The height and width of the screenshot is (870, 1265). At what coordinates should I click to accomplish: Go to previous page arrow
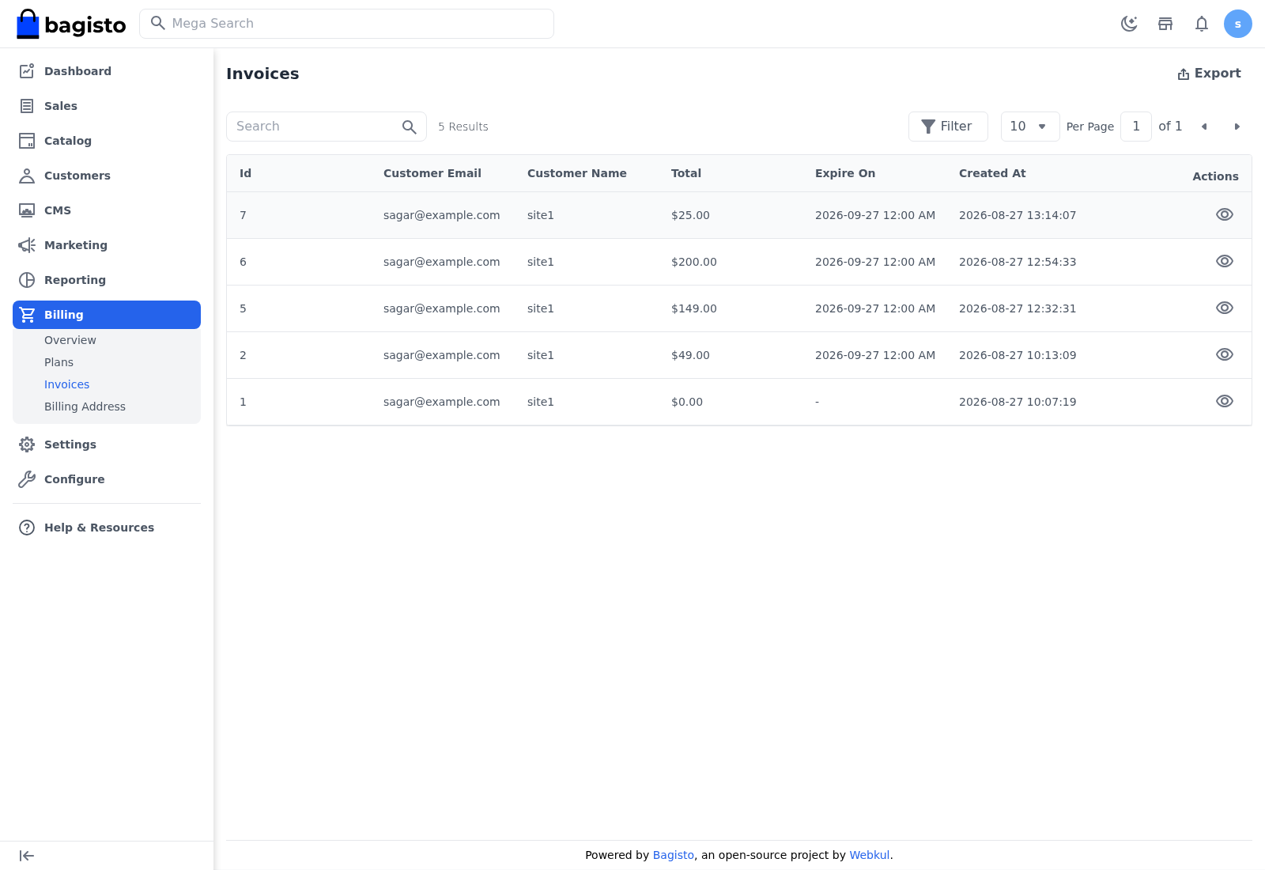(x=1204, y=127)
